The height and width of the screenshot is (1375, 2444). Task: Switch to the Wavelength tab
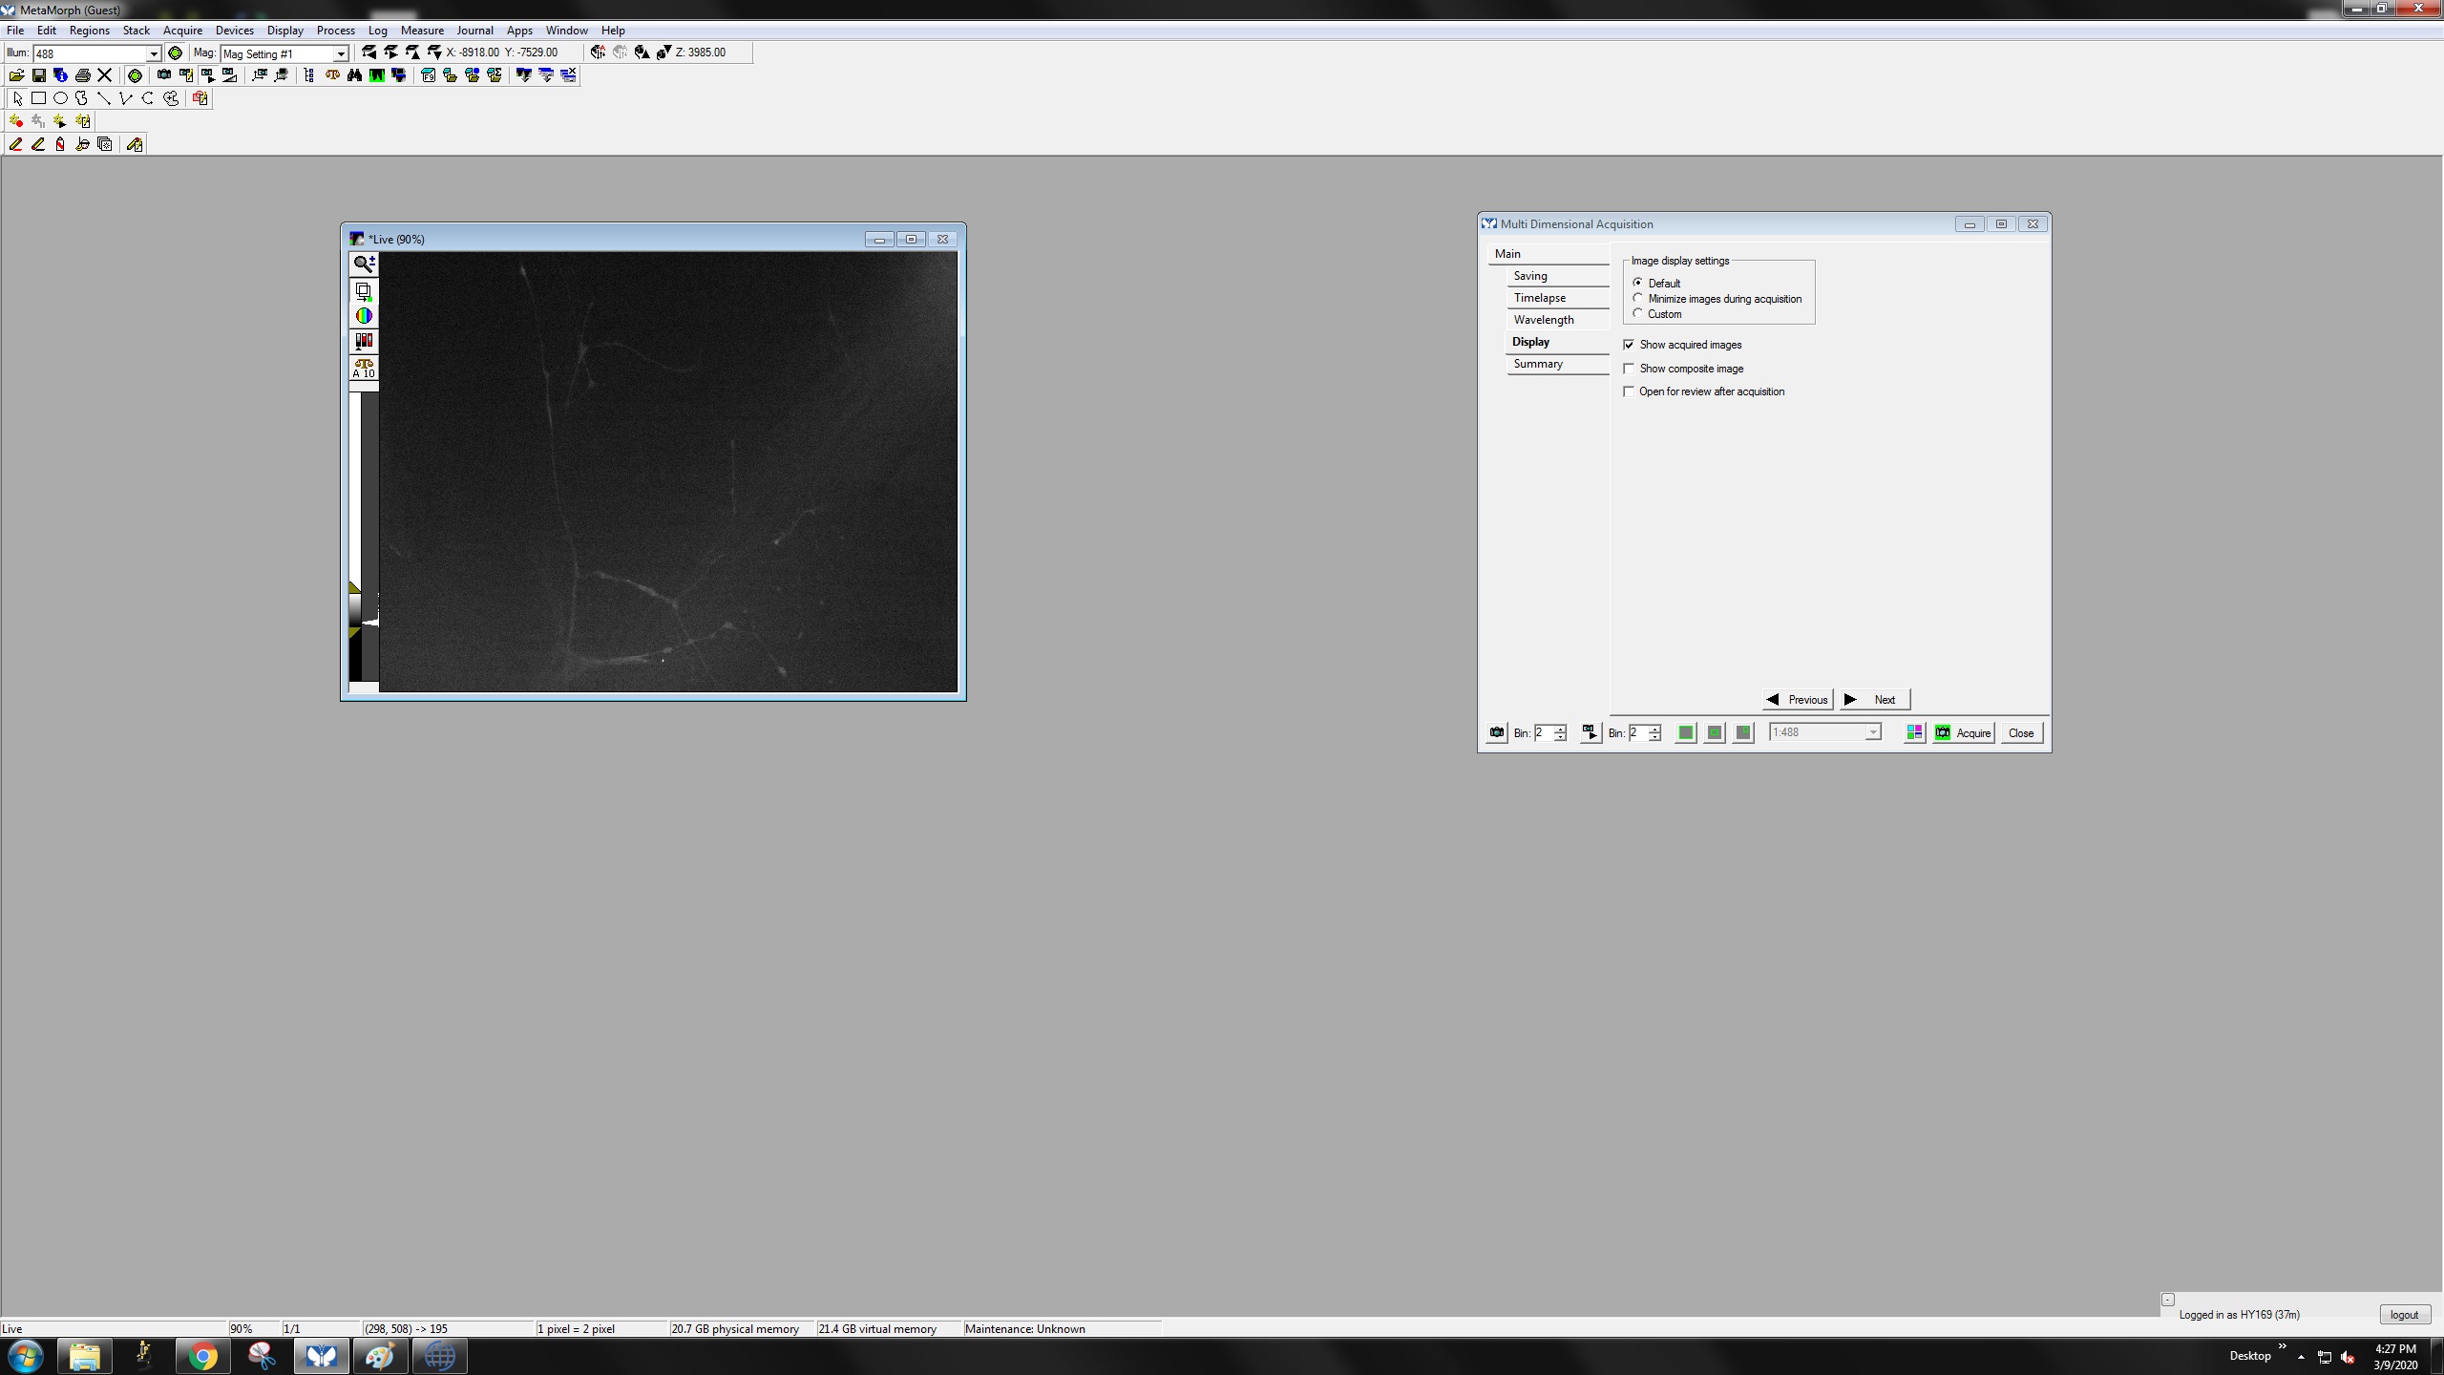1543,320
